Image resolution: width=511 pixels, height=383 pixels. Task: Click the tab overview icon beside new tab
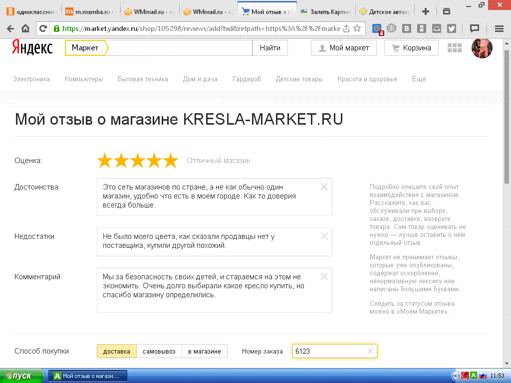click(x=447, y=11)
